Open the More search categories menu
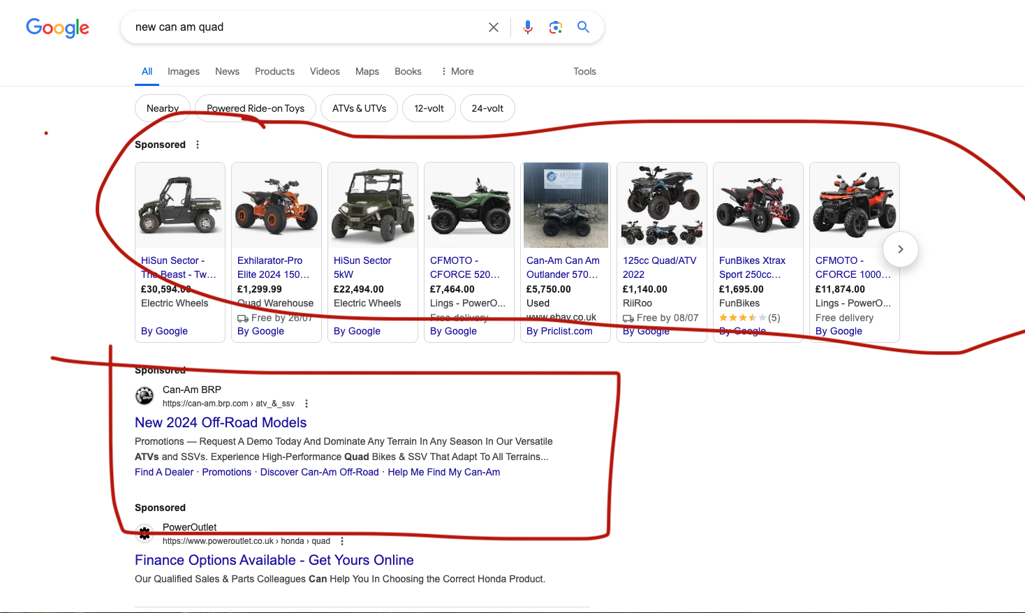1025x613 pixels. point(458,71)
